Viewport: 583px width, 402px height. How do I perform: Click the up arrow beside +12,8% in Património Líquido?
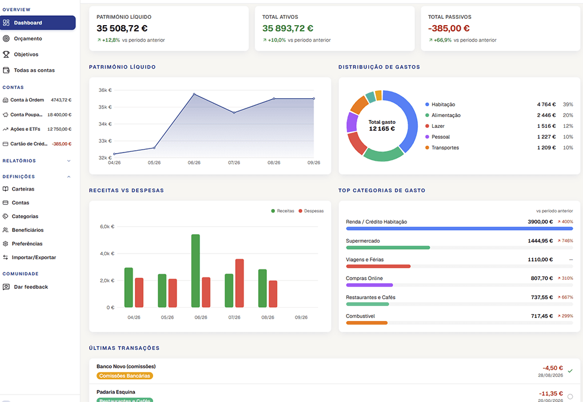coord(99,40)
